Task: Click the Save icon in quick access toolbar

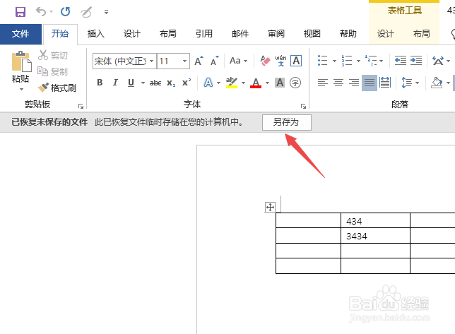Action: [20, 12]
